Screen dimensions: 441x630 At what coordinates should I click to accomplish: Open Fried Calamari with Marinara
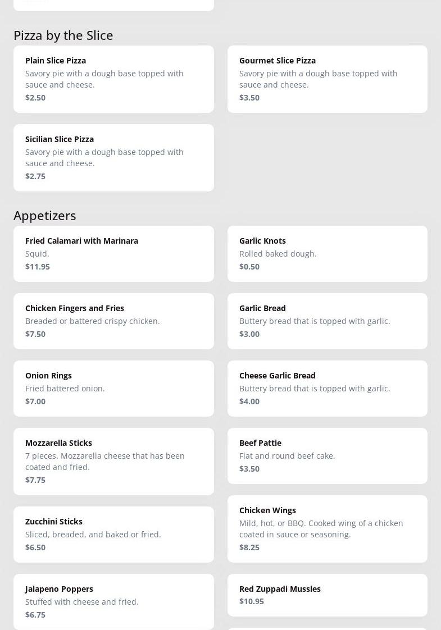(x=113, y=253)
